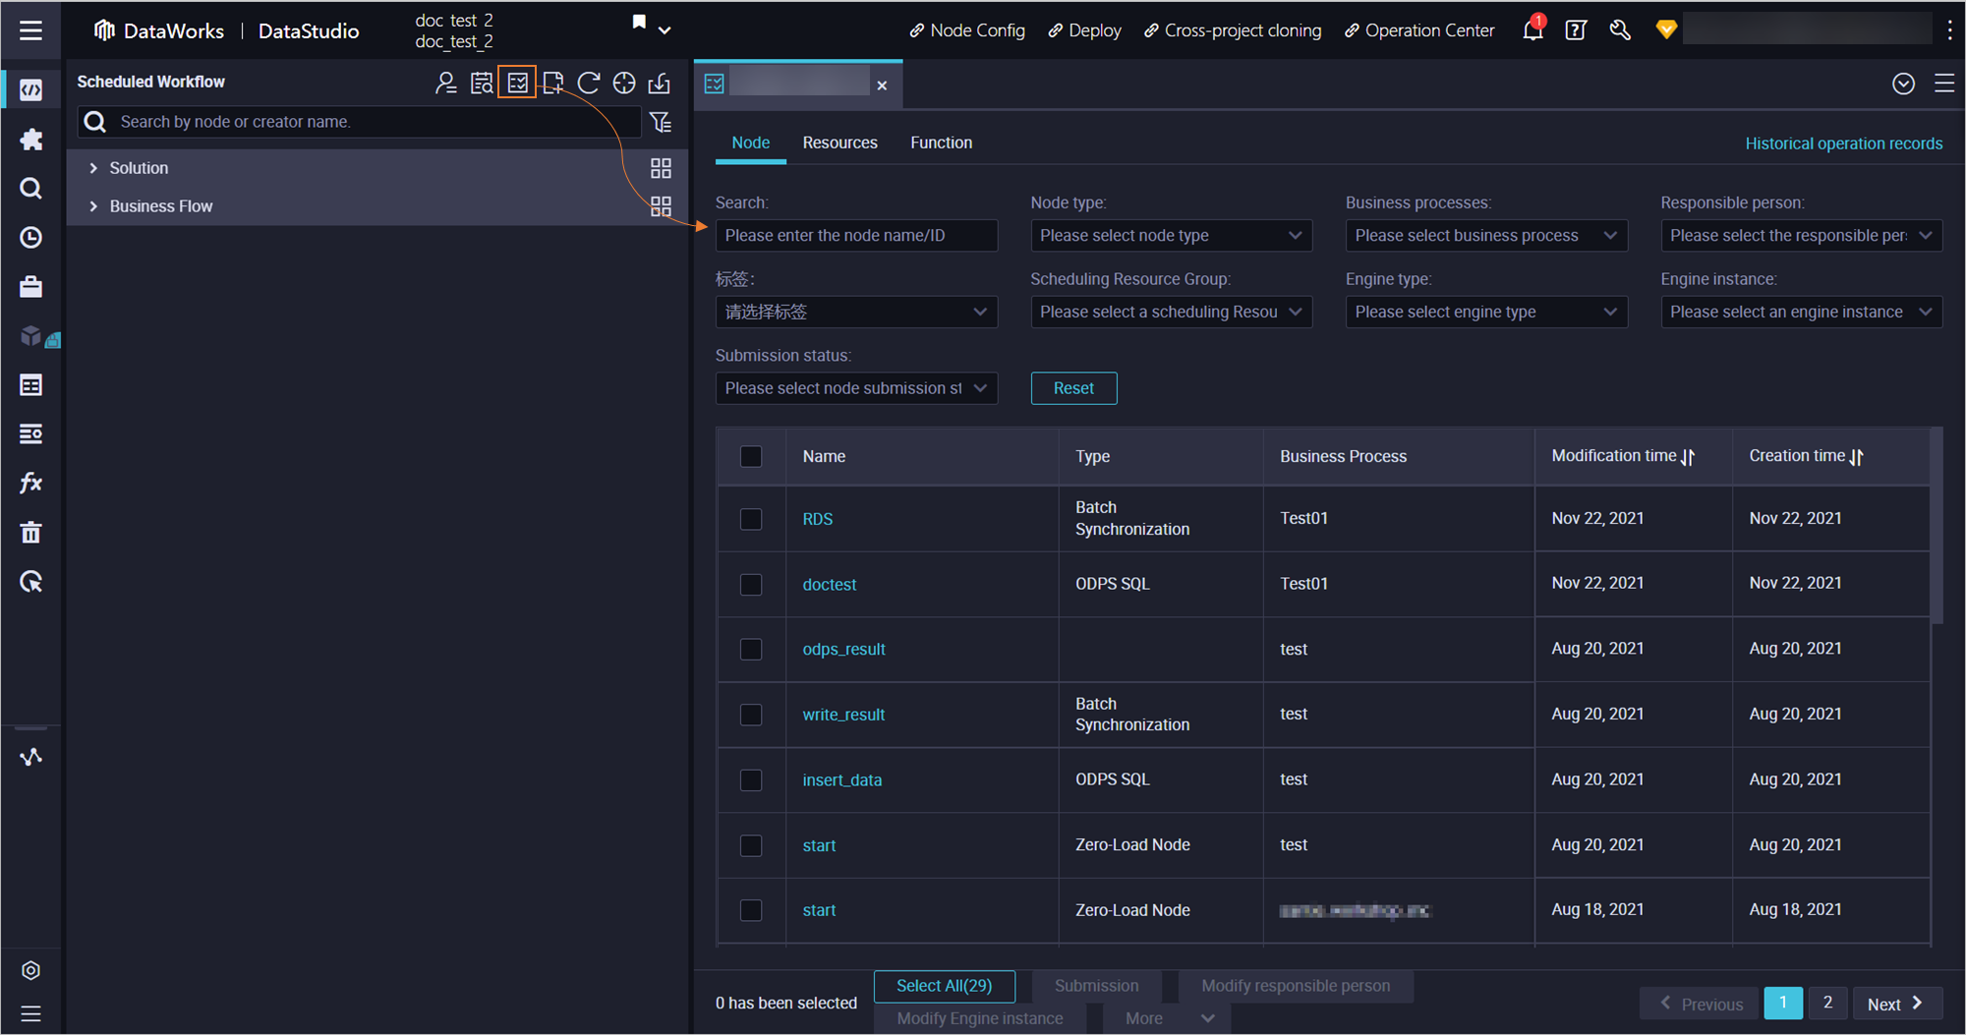Open the DataStudio code icon in sidebar
Screen dimensions: 1966x1035
(x=30, y=89)
